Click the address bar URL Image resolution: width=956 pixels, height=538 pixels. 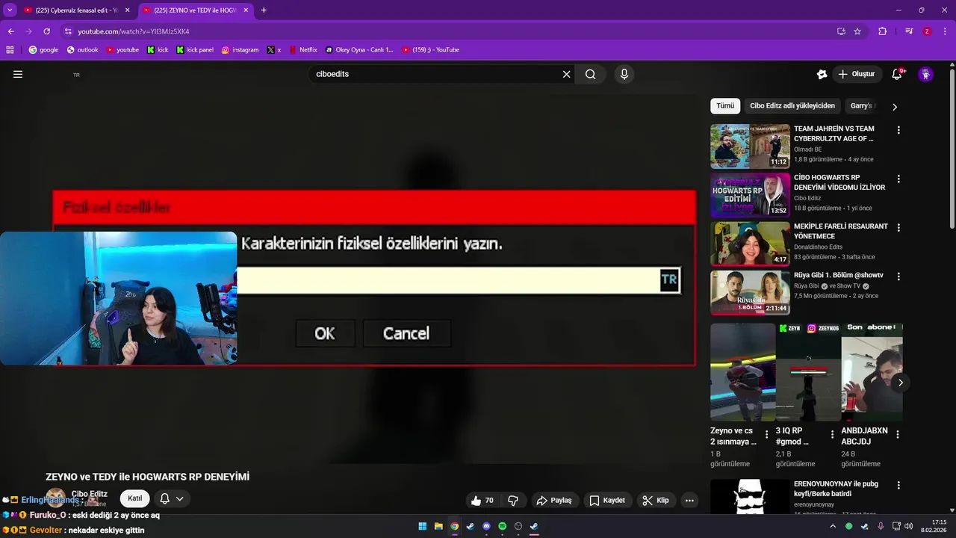(134, 31)
